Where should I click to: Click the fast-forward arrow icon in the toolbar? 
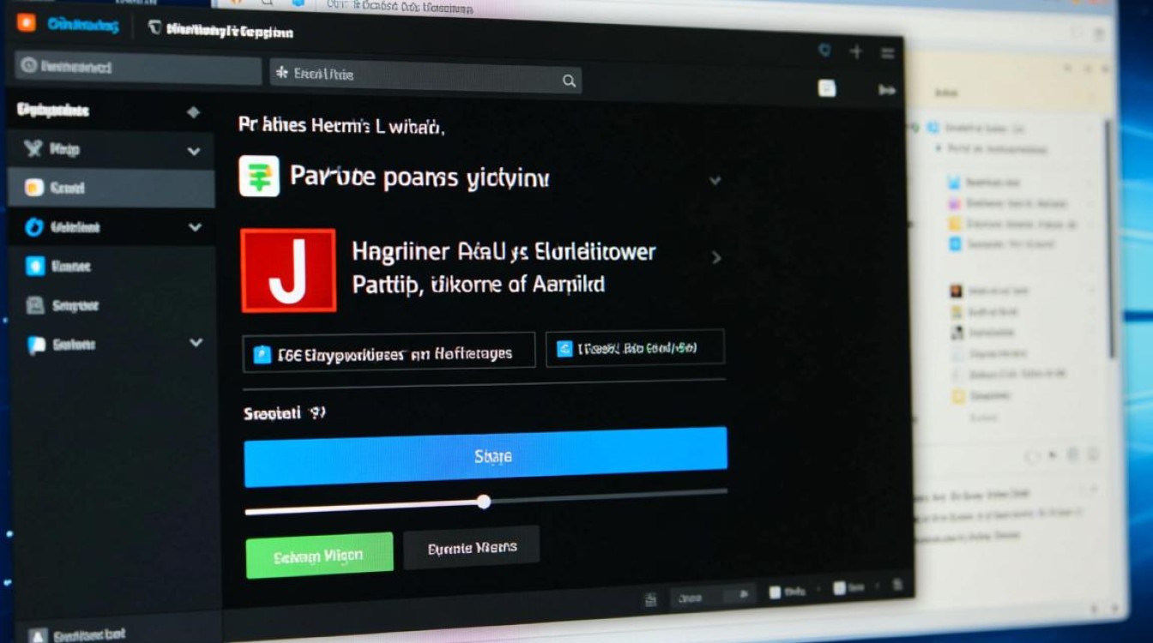coord(886,89)
